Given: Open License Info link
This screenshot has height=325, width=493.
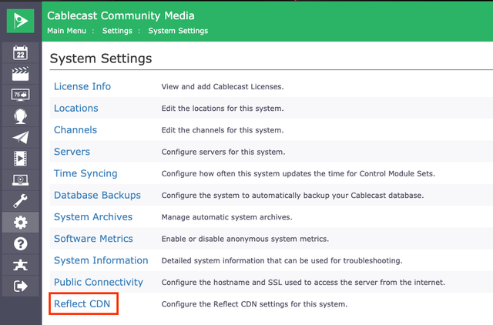Looking at the screenshot, I should tap(82, 86).
